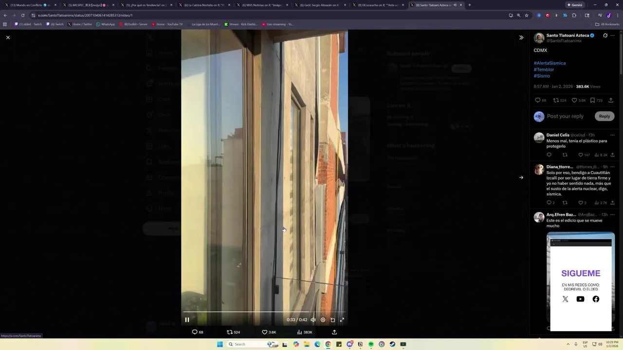Switch to ElCucaracha on X tab

(377, 5)
